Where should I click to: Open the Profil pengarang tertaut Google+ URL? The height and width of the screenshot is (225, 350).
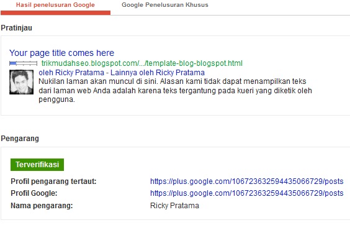click(x=246, y=181)
